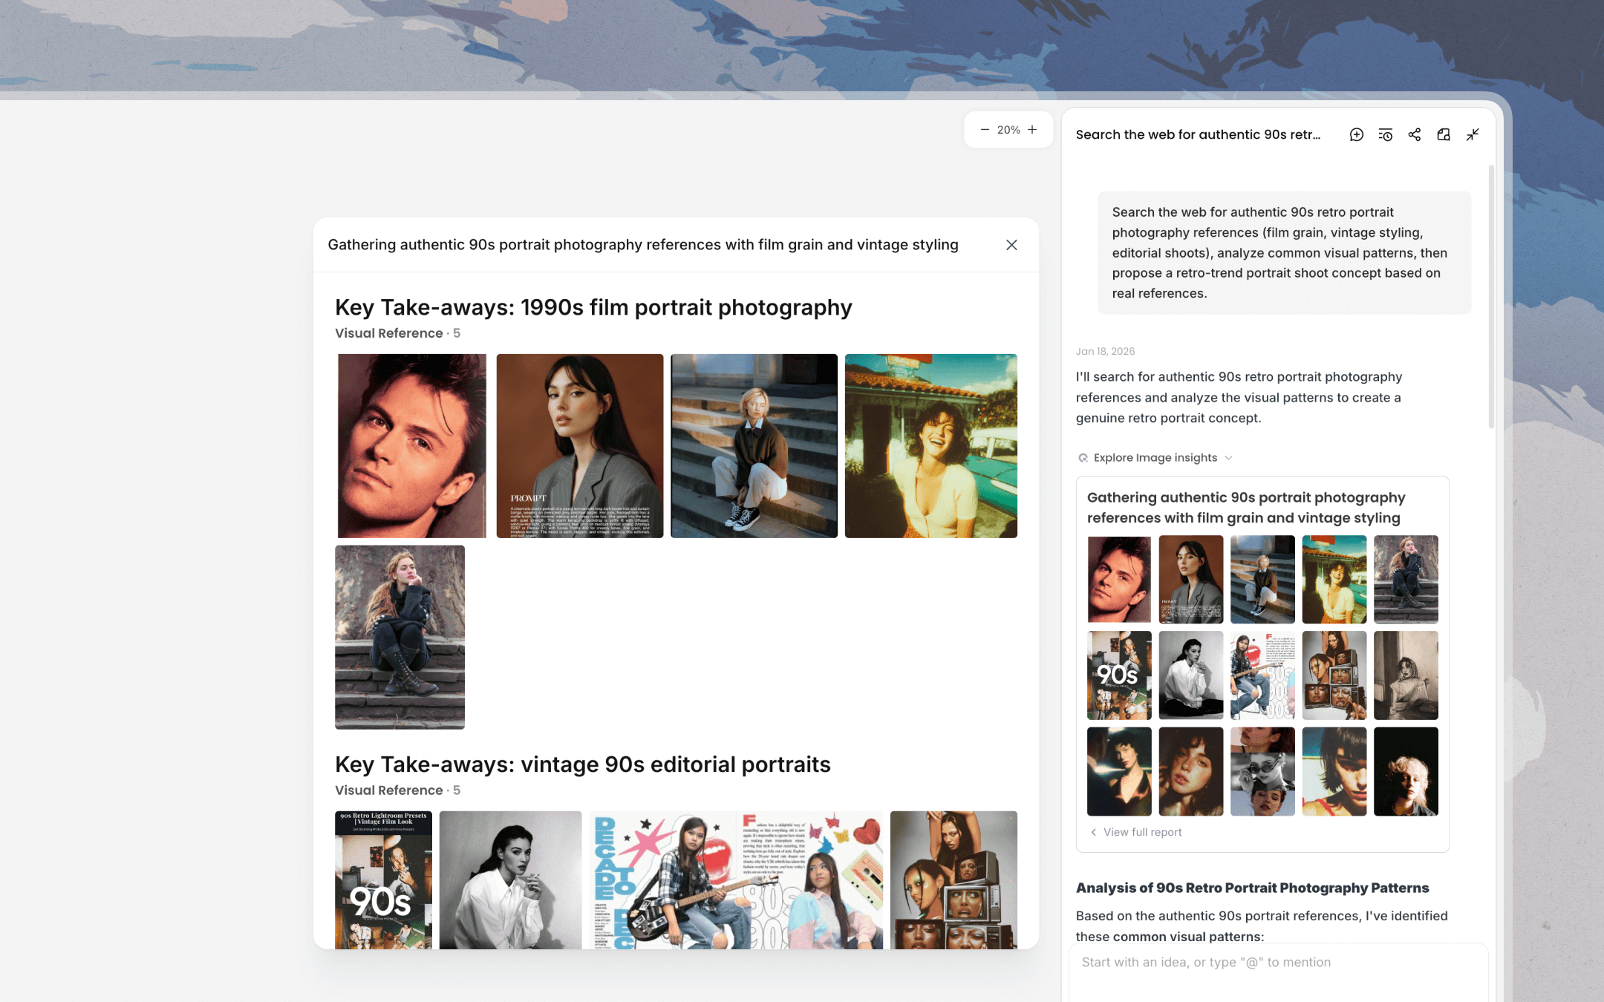This screenshot has height=1002, width=1604.
Task: Open the document export icon
Action: point(1444,134)
